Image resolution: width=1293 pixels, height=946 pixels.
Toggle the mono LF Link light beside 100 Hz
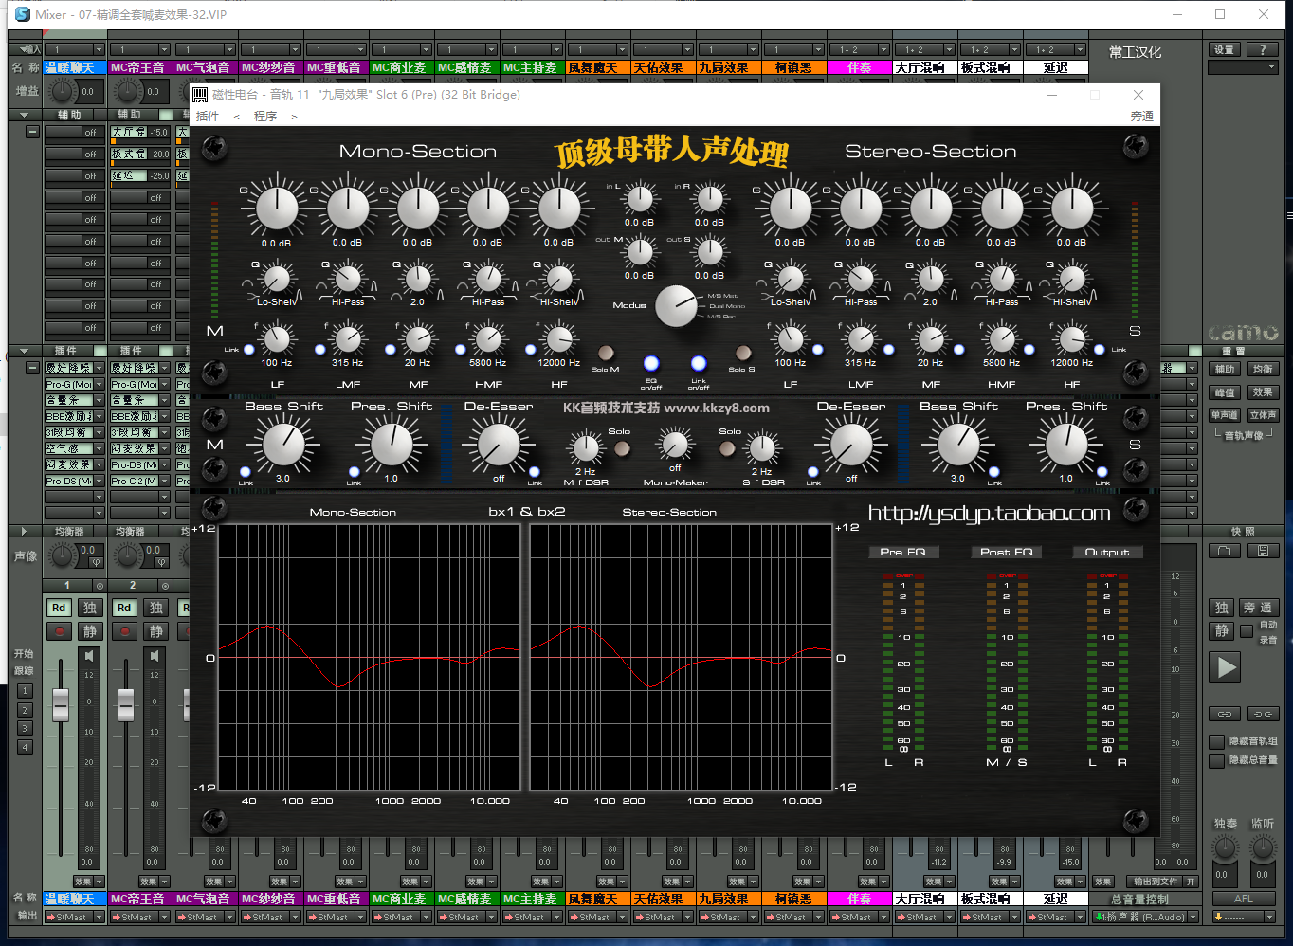(249, 350)
